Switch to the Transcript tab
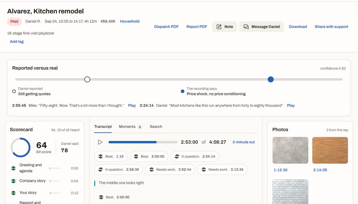Screen dimensions: 358x204 coord(103,127)
